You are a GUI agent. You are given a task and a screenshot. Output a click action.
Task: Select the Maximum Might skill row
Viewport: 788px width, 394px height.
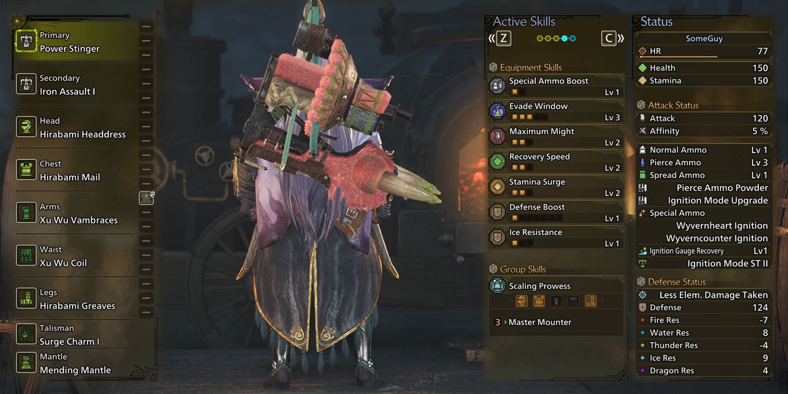pyautogui.click(x=556, y=136)
